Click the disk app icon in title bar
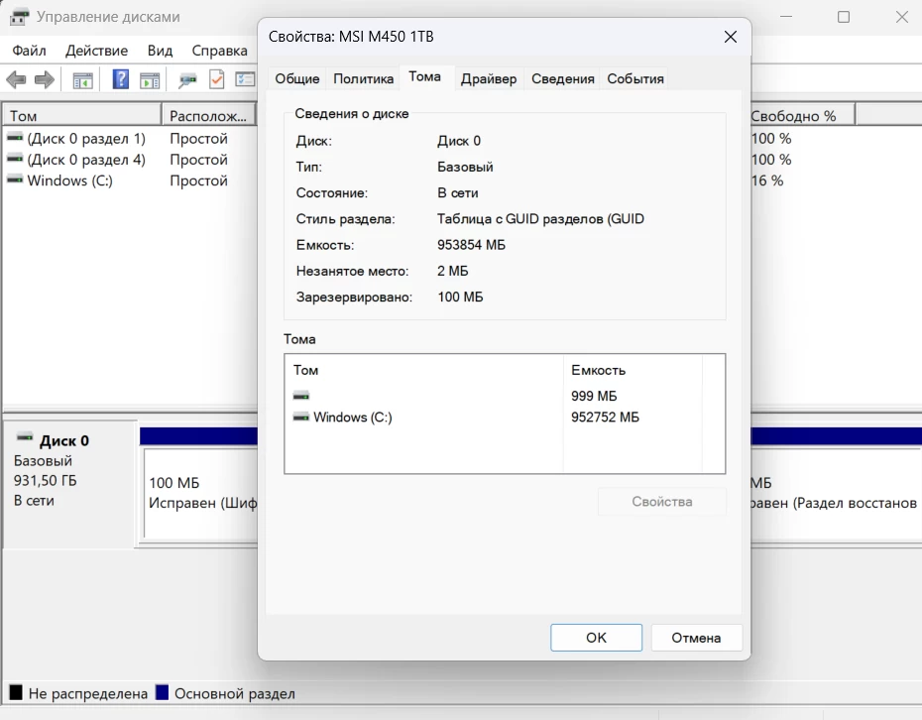This screenshot has height=720, width=922. (x=19, y=17)
